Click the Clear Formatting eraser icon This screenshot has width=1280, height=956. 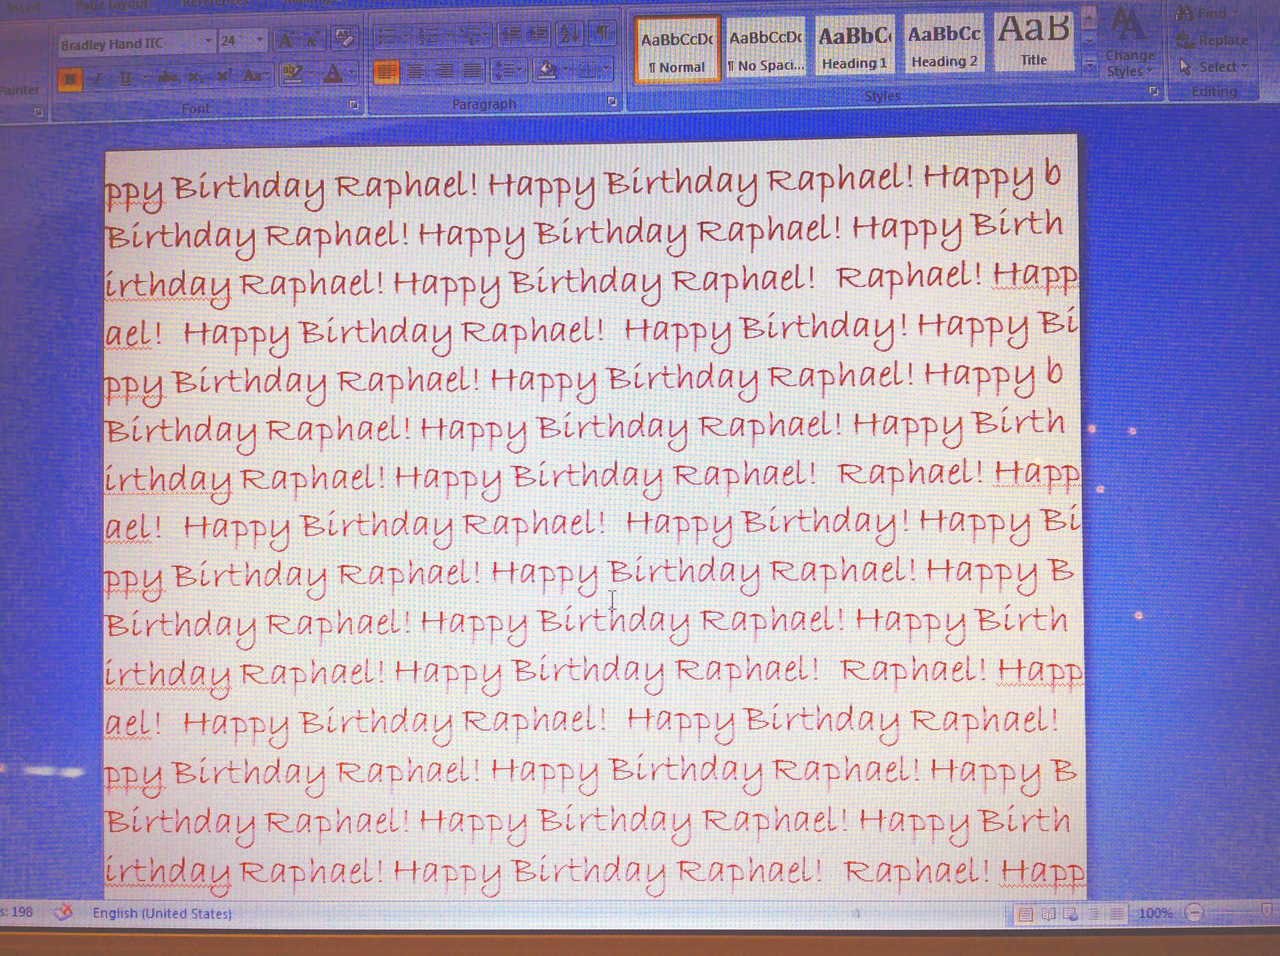[x=344, y=39]
